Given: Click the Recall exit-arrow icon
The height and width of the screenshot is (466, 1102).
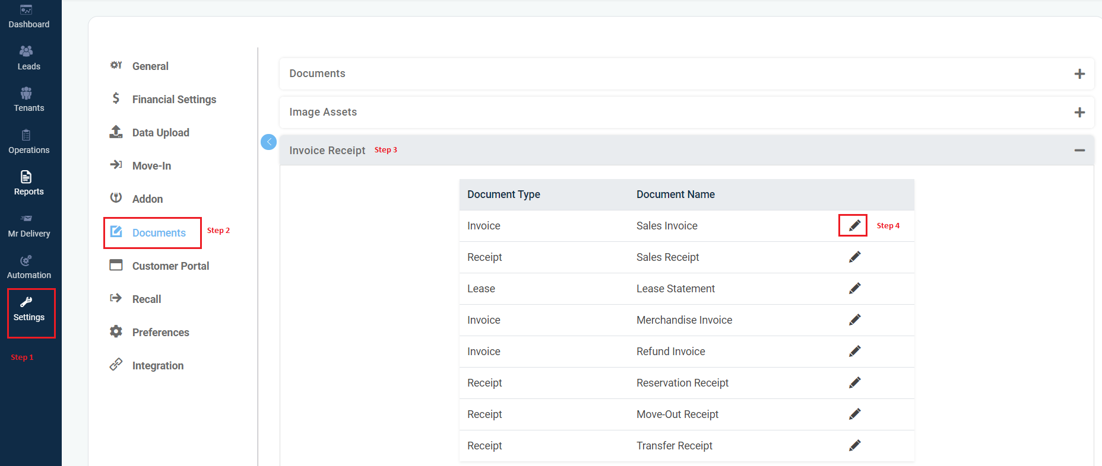Looking at the screenshot, I should 116,298.
